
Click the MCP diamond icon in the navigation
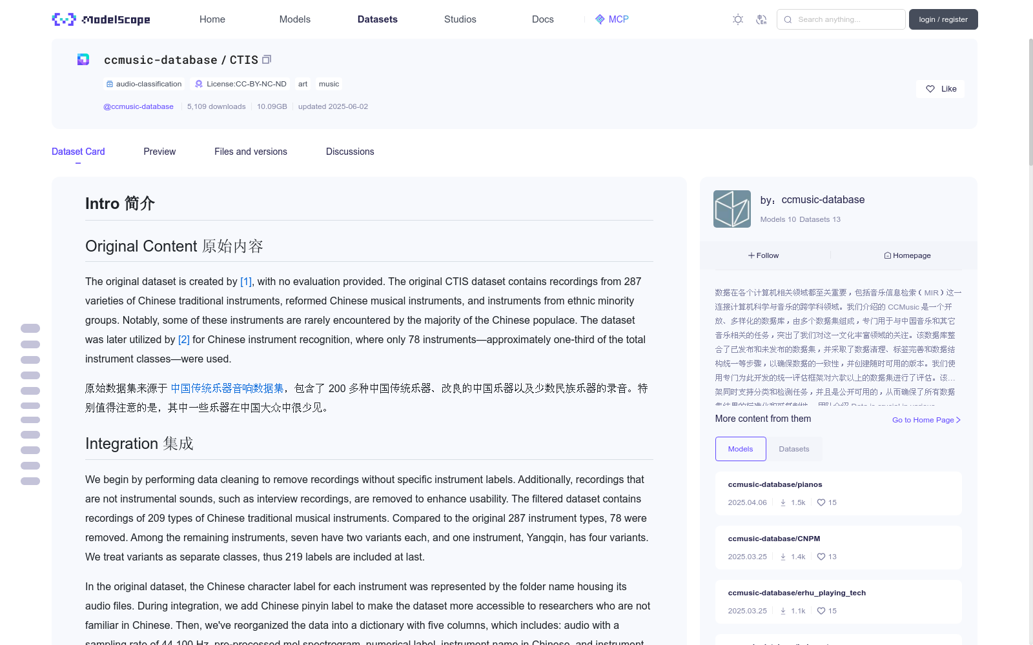pyautogui.click(x=600, y=19)
